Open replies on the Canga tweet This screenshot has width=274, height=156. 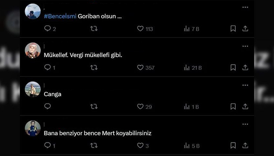pos(47,106)
